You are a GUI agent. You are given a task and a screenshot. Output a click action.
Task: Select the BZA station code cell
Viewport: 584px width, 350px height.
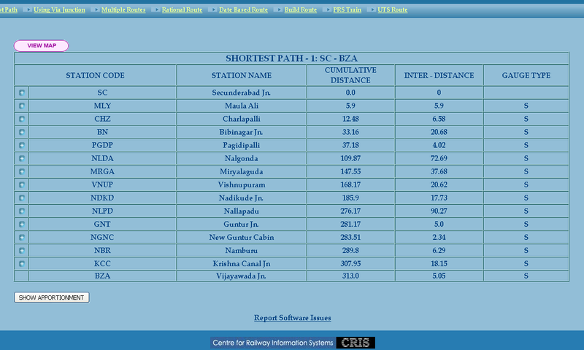click(102, 276)
